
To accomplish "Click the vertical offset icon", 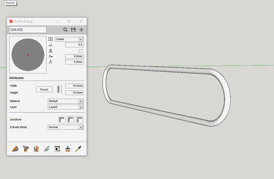I will [51, 62].
